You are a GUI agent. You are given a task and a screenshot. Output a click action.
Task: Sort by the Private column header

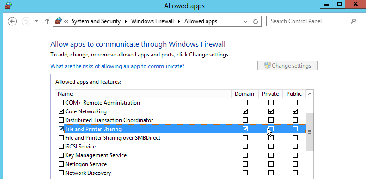click(270, 94)
